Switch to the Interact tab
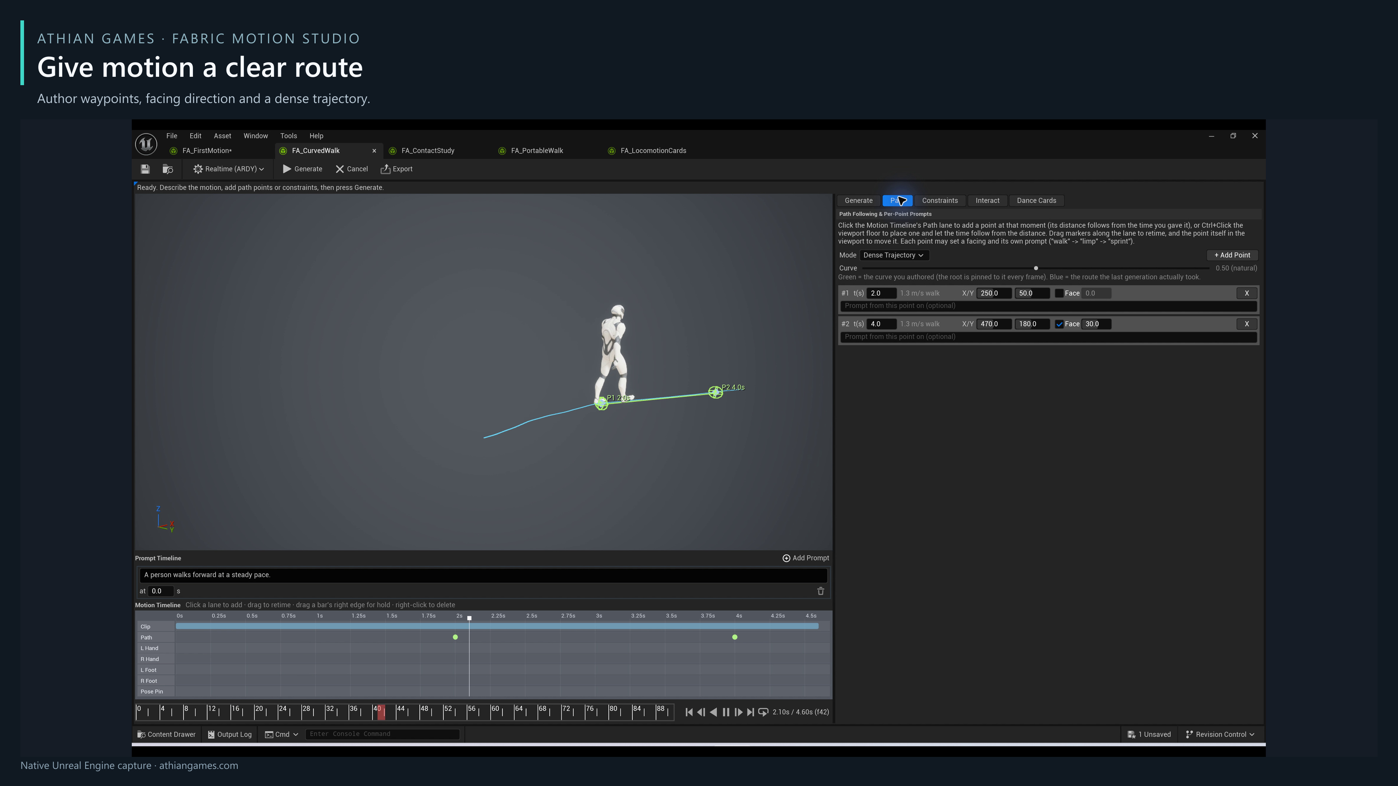 coord(987,201)
